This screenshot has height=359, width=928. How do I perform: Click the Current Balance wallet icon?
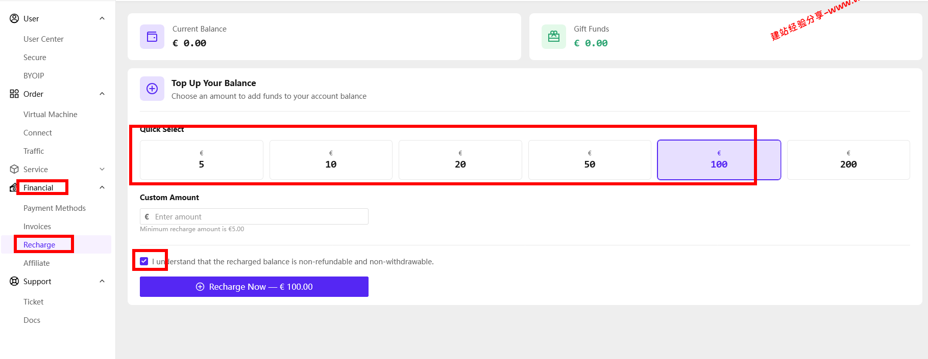[x=152, y=37]
